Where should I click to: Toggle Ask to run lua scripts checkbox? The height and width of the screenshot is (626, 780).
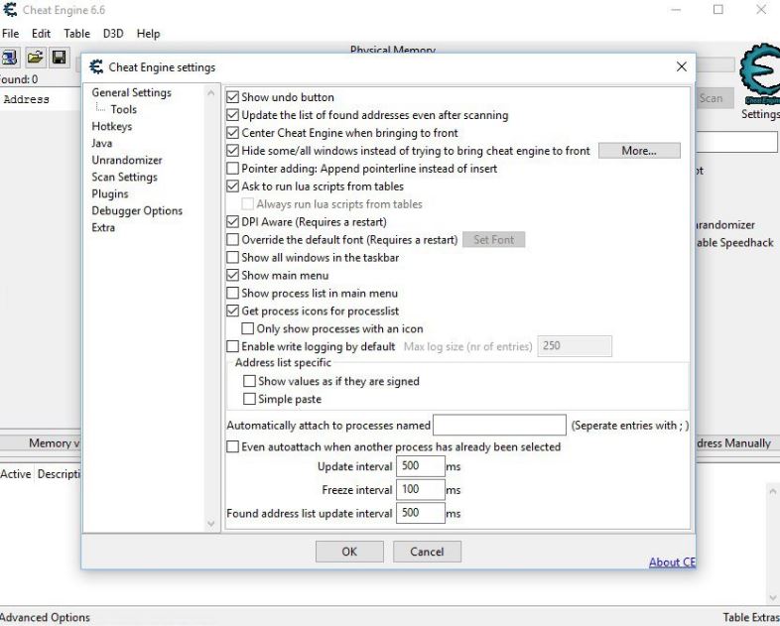click(x=233, y=186)
